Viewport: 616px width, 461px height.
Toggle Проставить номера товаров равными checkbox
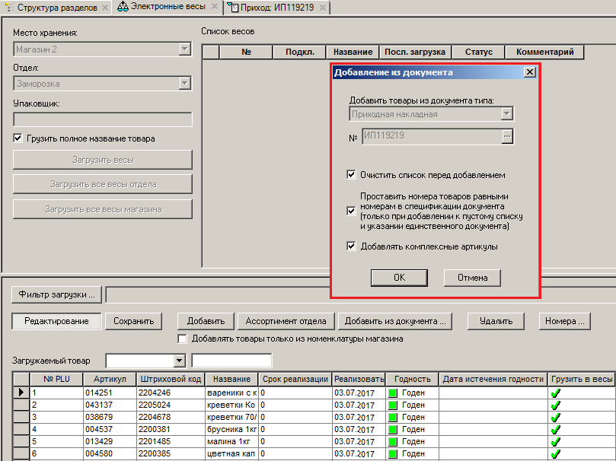point(351,211)
